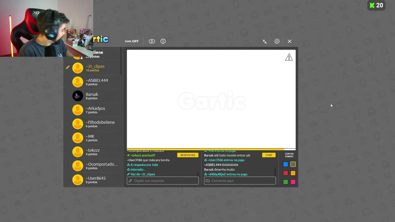395x222 pixels.
Task: Click the avatar of player ~2t_clipes
Action: coord(78,68)
